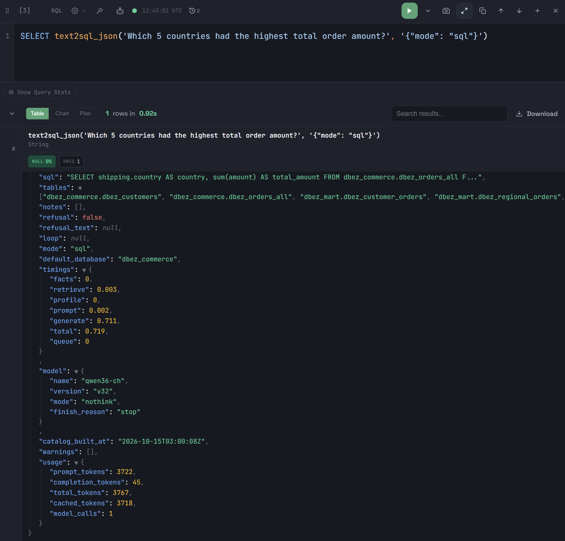Click the "qwen36-ch" model name value
This screenshot has height=541, width=565.
pyautogui.click(x=103, y=381)
